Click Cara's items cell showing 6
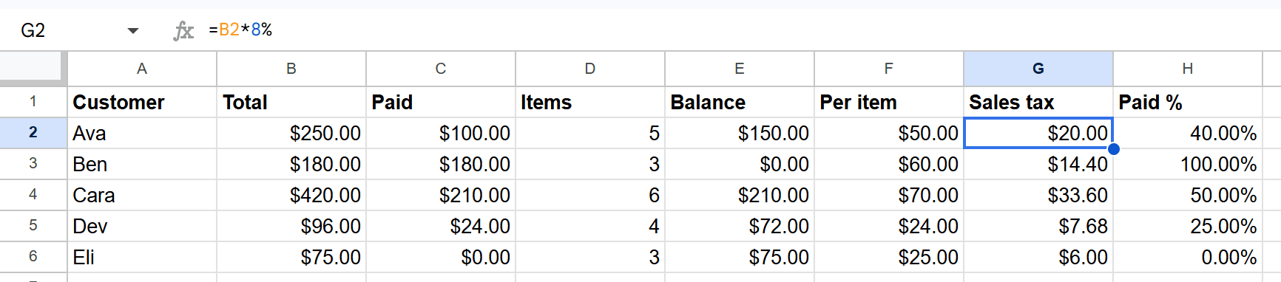The width and height of the screenshot is (1281, 282). coord(590,195)
